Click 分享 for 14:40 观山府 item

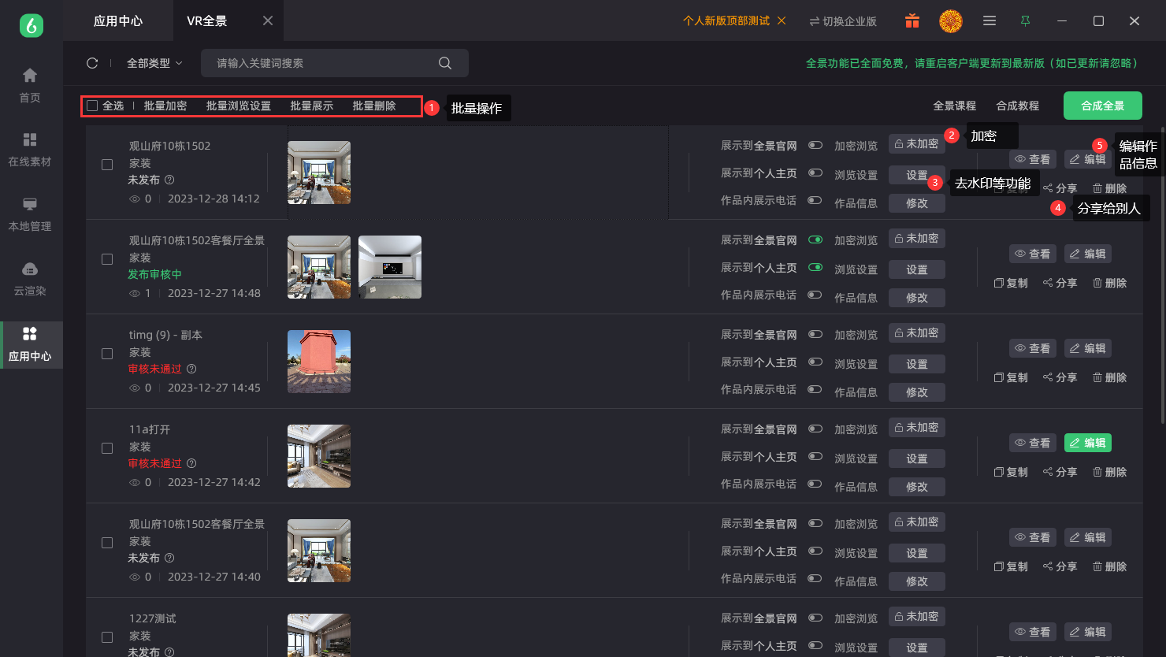pos(1060,566)
